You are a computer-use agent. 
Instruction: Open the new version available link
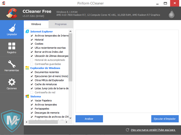[x=153, y=130]
